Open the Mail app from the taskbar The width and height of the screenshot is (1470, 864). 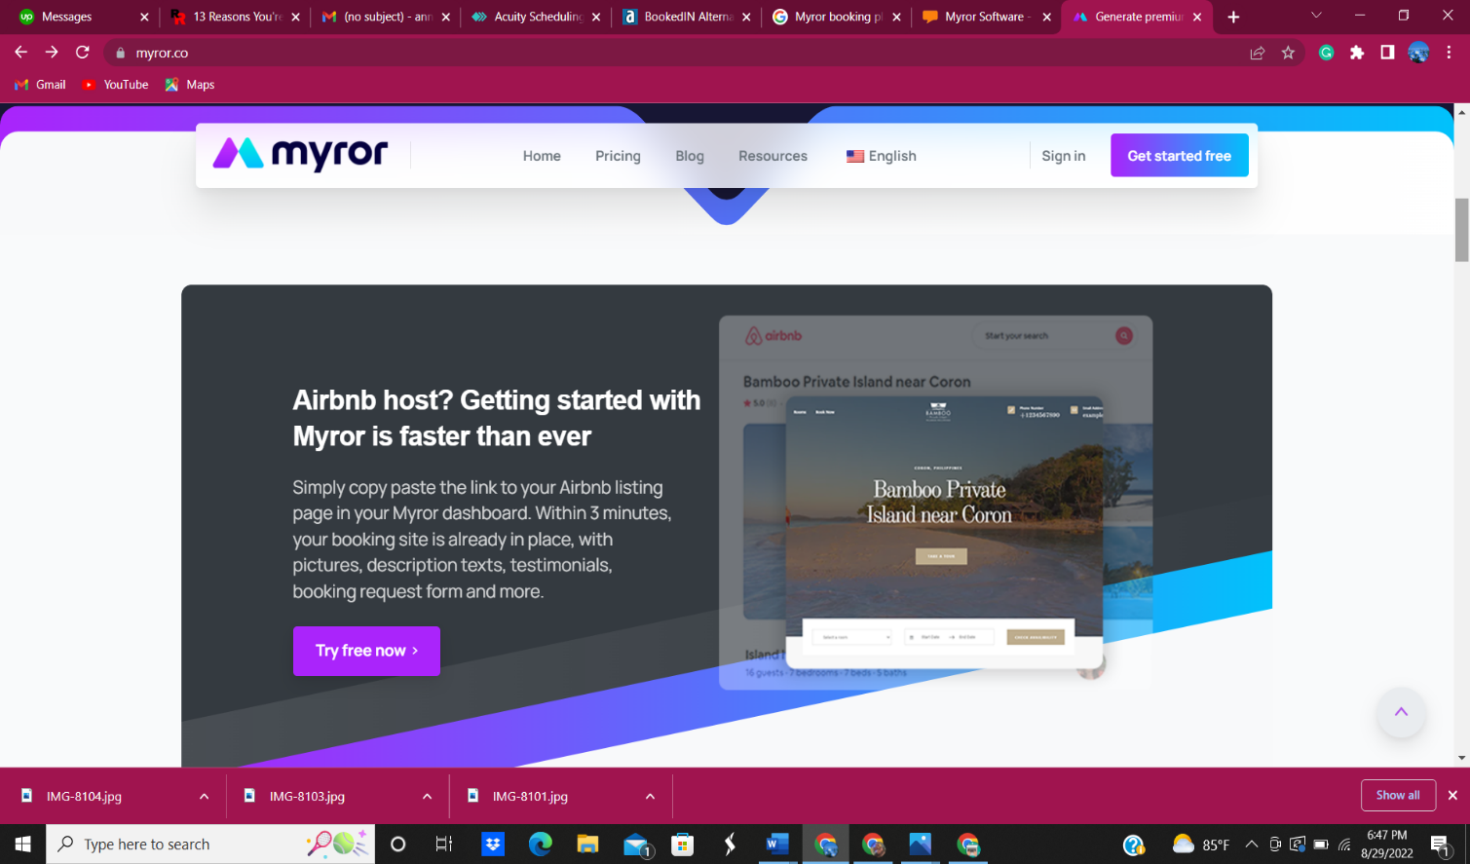pyautogui.click(x=636, y=844)
